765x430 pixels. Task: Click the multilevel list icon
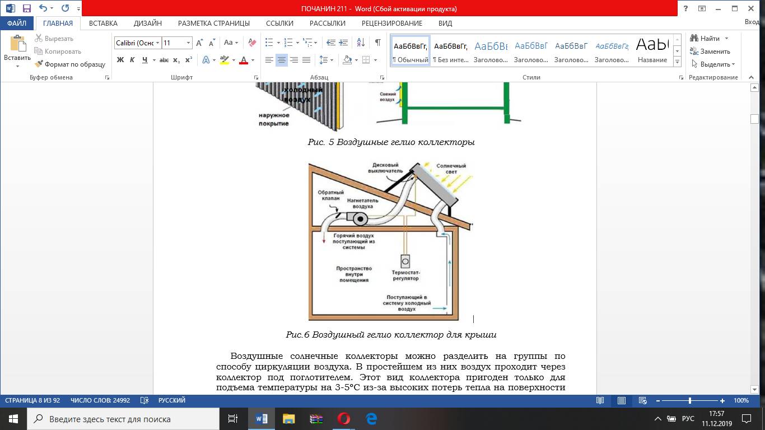[x=307, y=43]
